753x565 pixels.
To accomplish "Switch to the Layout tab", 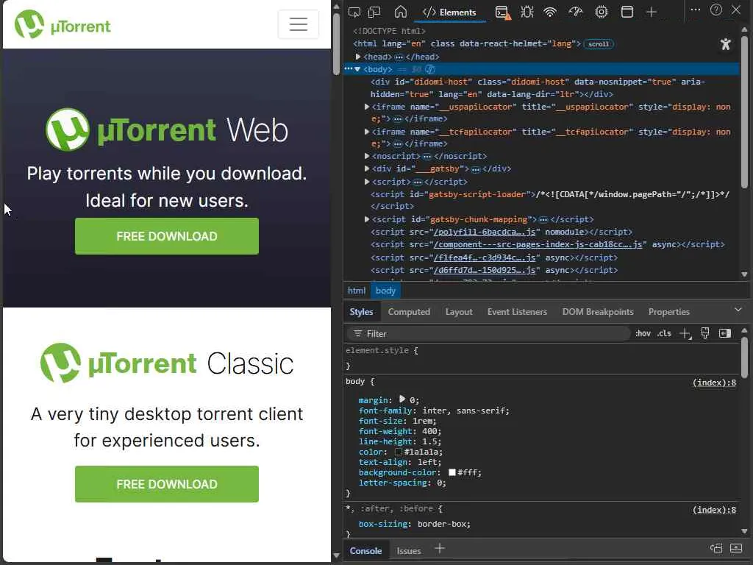I will pos(459,312).
